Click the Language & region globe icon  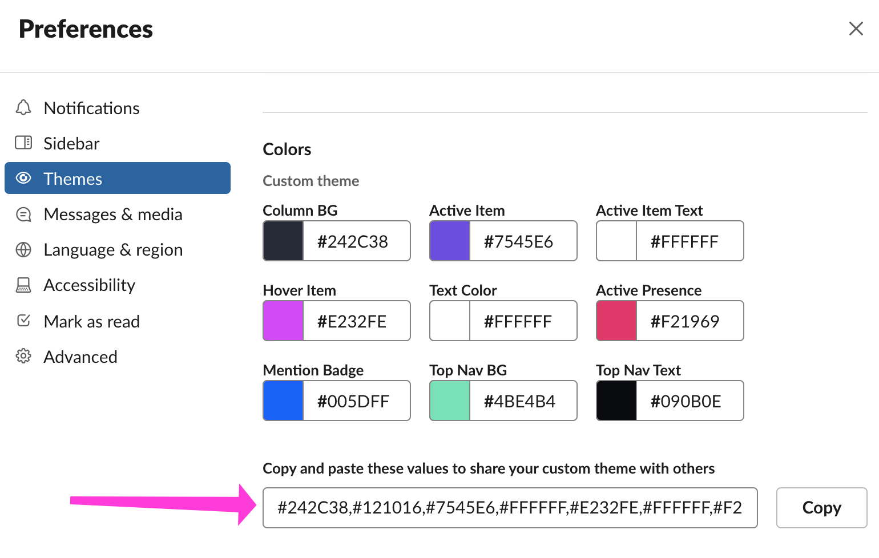pos(23,250)
